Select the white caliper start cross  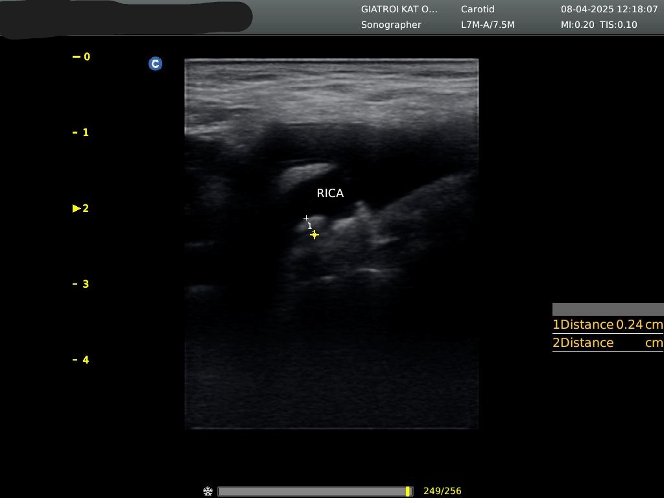point(306,219)
